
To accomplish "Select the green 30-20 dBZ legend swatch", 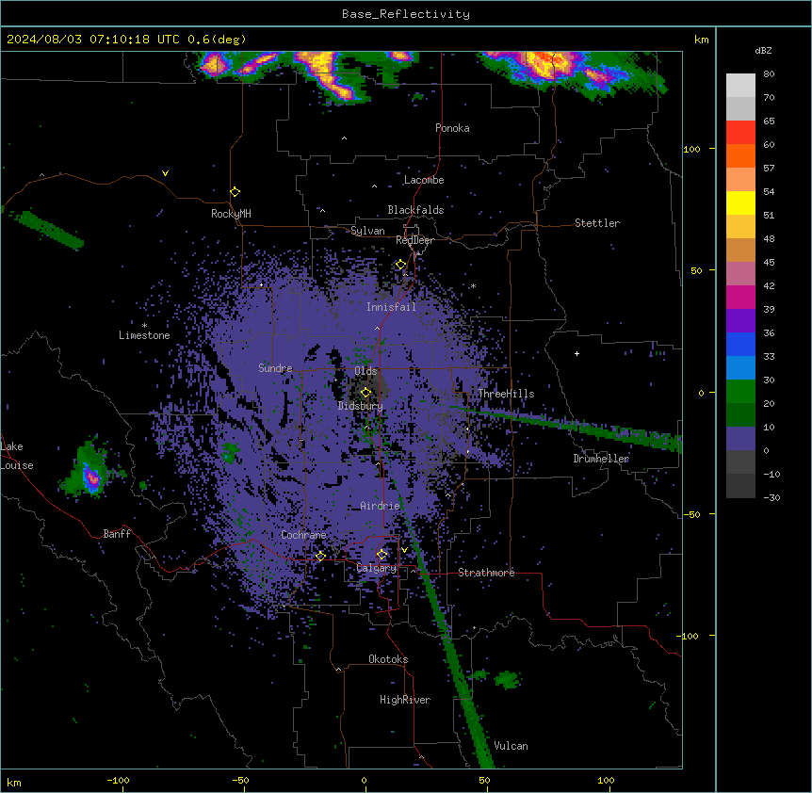I will point(740,392).
